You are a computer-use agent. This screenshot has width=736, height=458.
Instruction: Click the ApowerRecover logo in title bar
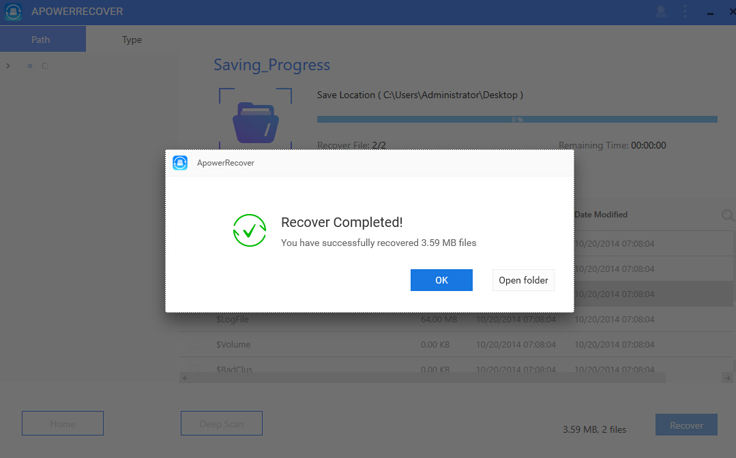click(x=13, y=12)
